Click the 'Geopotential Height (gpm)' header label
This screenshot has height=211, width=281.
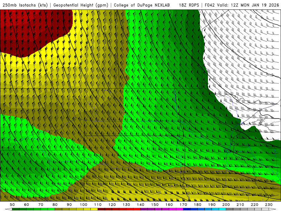pos(81,5)
